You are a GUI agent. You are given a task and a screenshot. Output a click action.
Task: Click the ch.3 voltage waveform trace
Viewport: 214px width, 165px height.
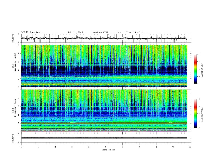[104, 138]
